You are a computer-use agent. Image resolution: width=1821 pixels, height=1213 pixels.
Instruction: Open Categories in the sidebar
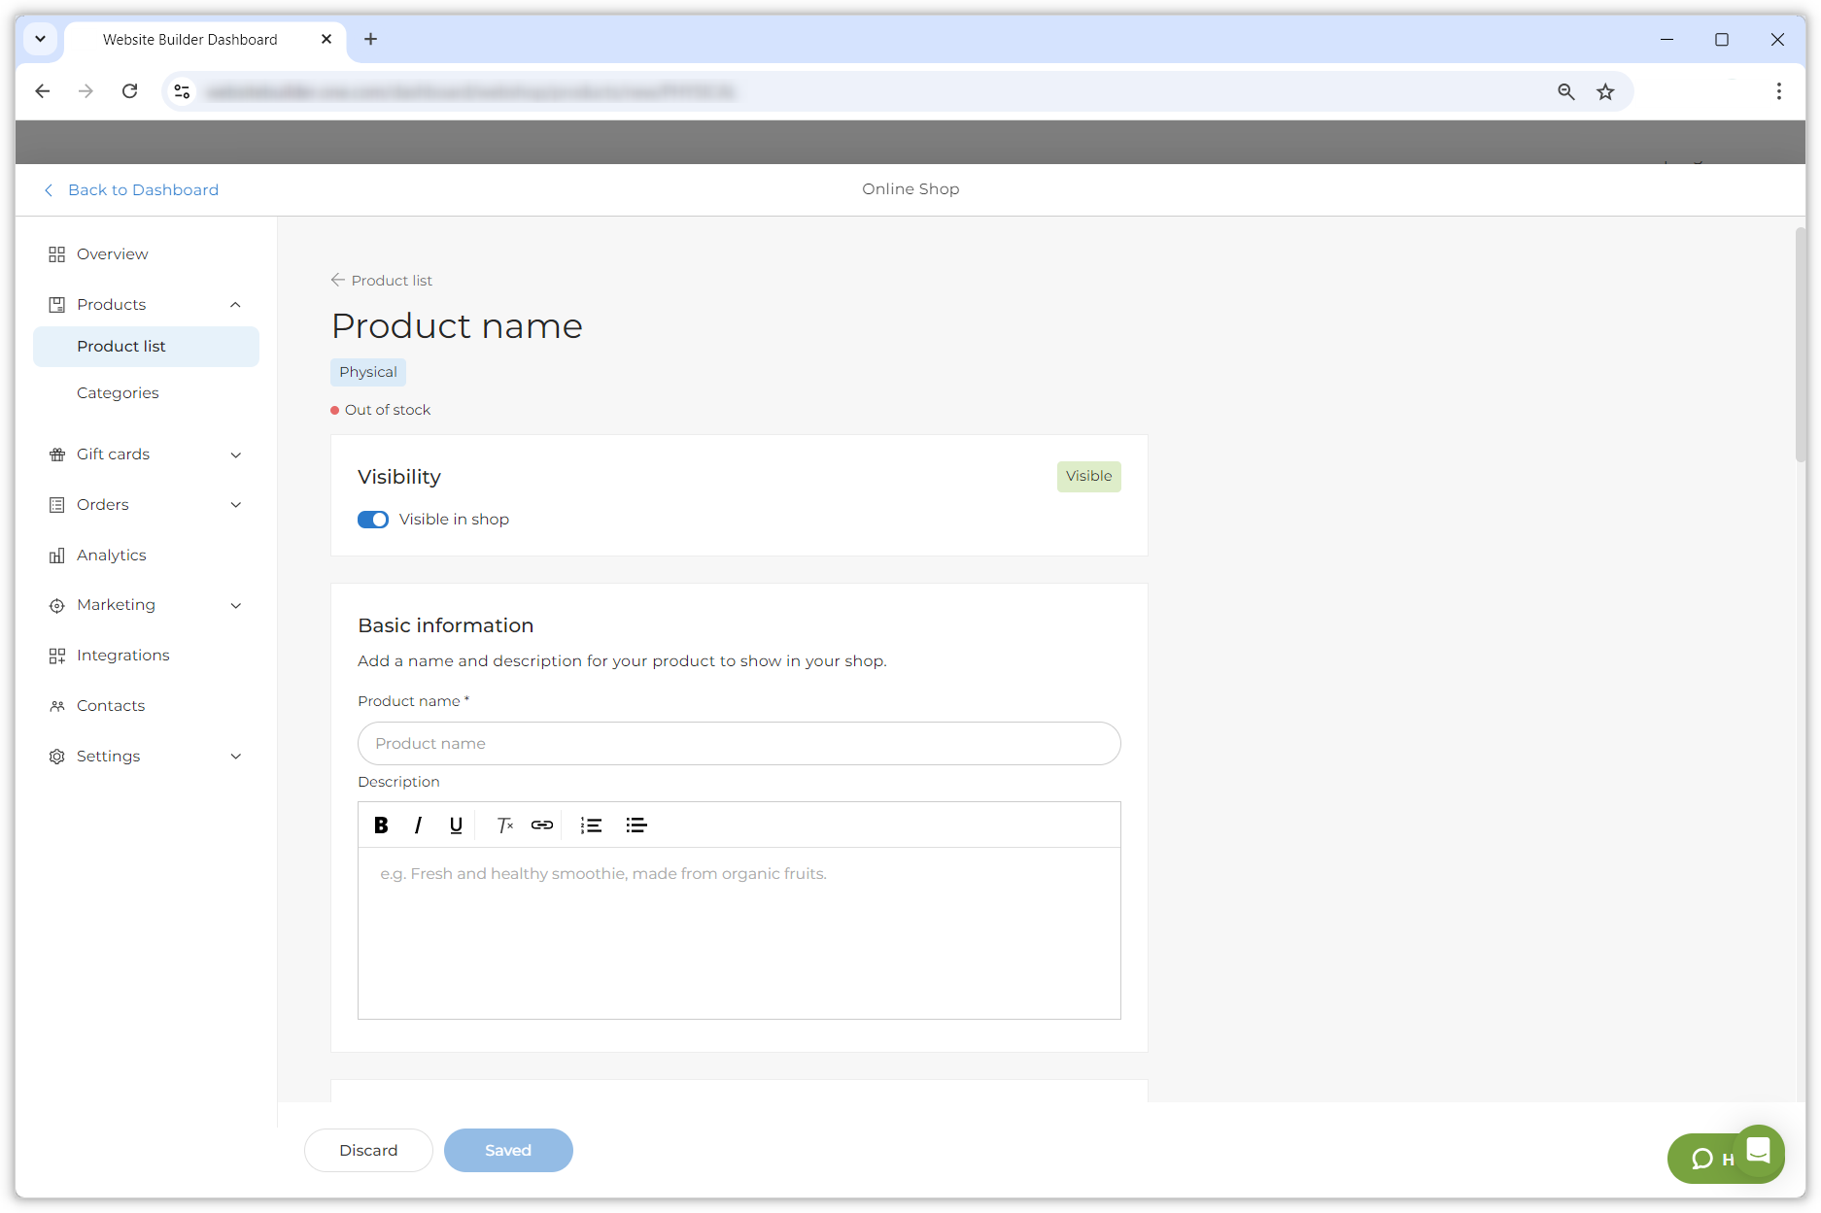tap(118, 393)
